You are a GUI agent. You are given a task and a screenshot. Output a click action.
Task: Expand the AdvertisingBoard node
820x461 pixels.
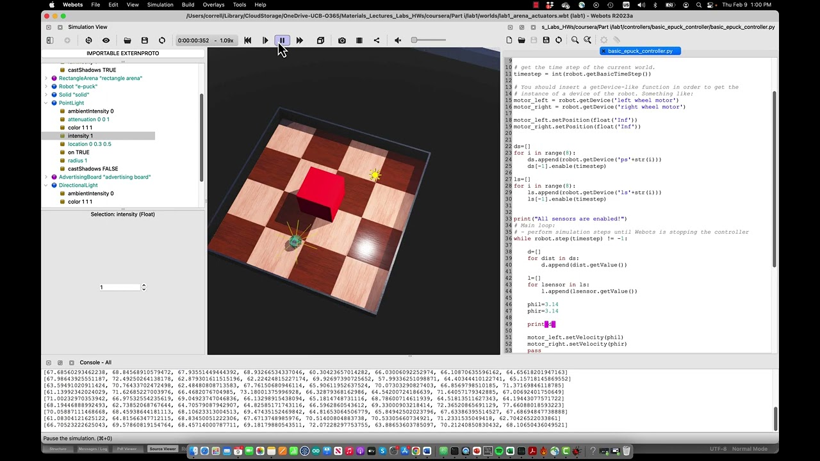46,177
